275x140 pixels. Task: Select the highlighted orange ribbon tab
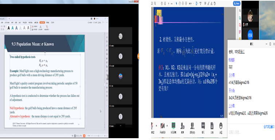(42, 23)
